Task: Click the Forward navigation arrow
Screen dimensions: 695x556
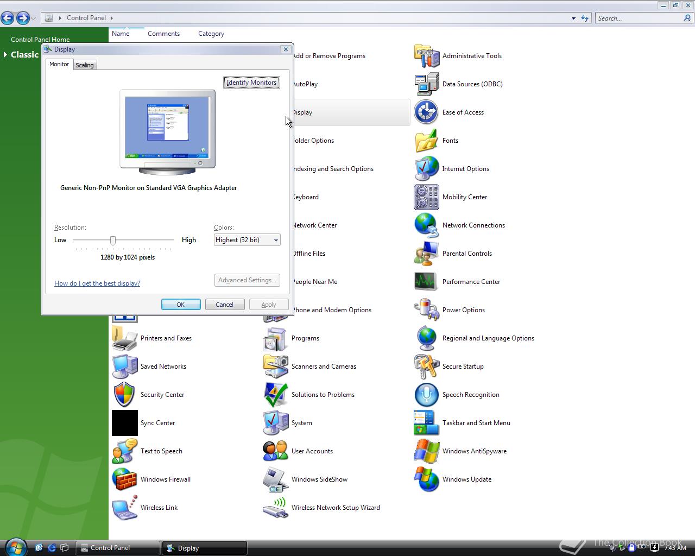Action: pyautogui.click(x=23, y=18)
